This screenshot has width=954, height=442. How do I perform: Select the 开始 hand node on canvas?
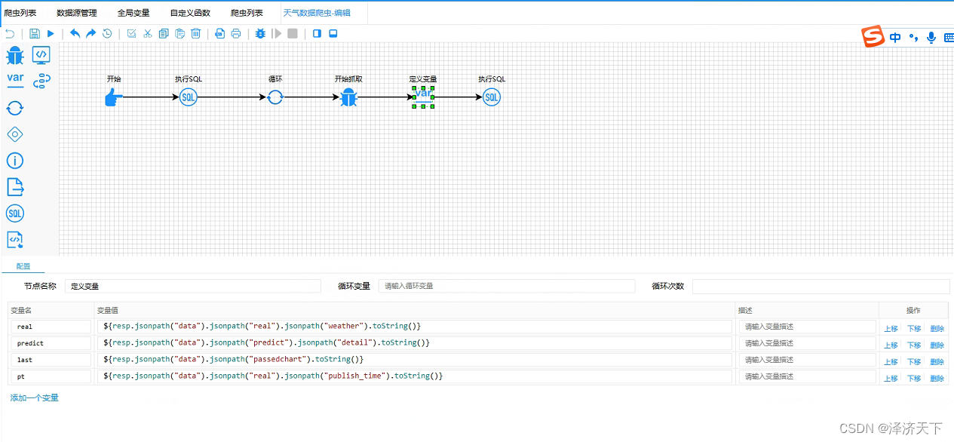[x=113, y=97]
